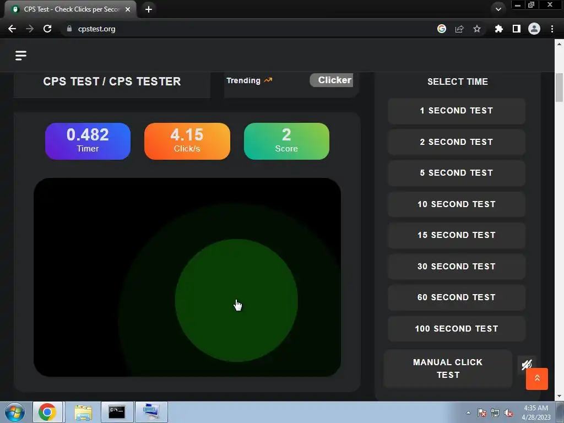Screen dimensions: 564x423
Task: Open the taskbar clock and date
Action: tap(536, 413)
